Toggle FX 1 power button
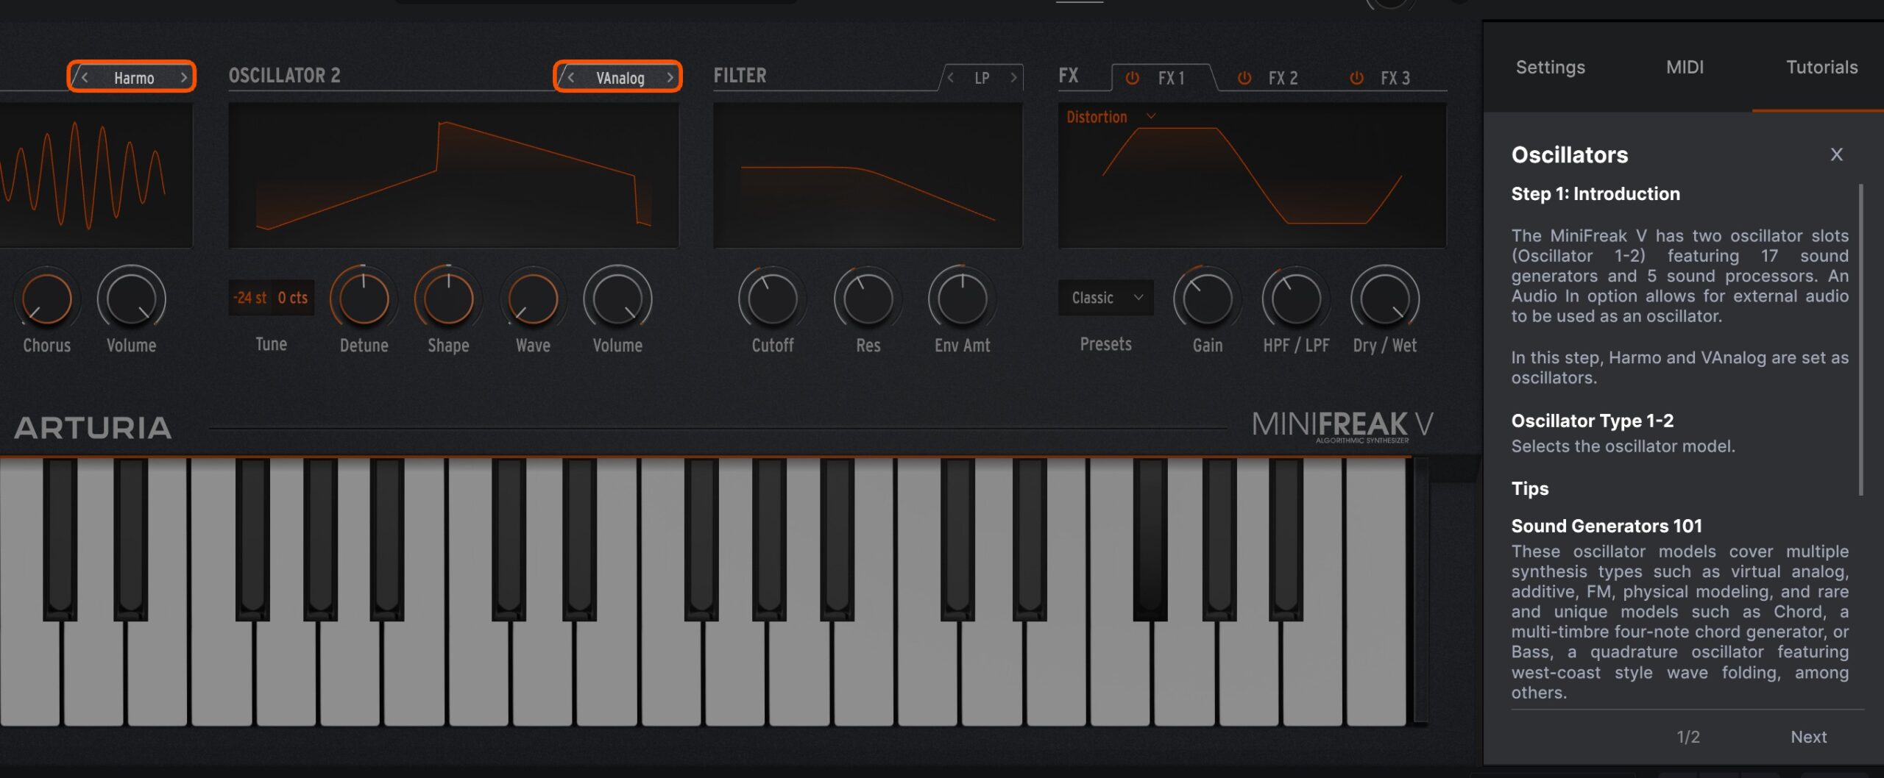 pos(1133,78)
